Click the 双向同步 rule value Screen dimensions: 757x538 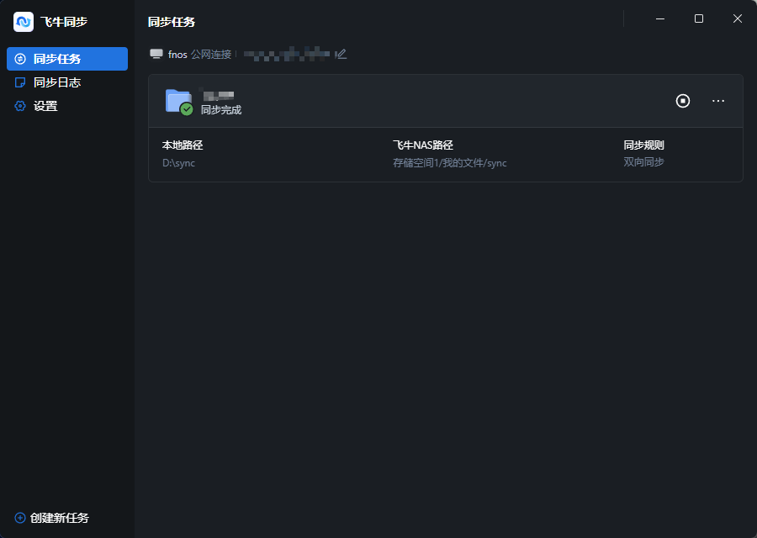click(643, 162)
